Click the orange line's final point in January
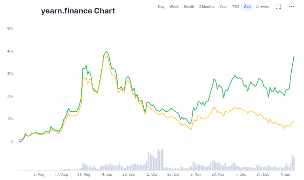The height and width of the screenshot is (180, 304). [294, 121]
